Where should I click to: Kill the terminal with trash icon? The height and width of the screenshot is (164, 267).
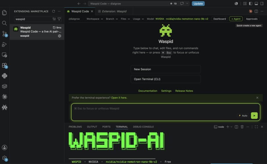tap(242, 127)
